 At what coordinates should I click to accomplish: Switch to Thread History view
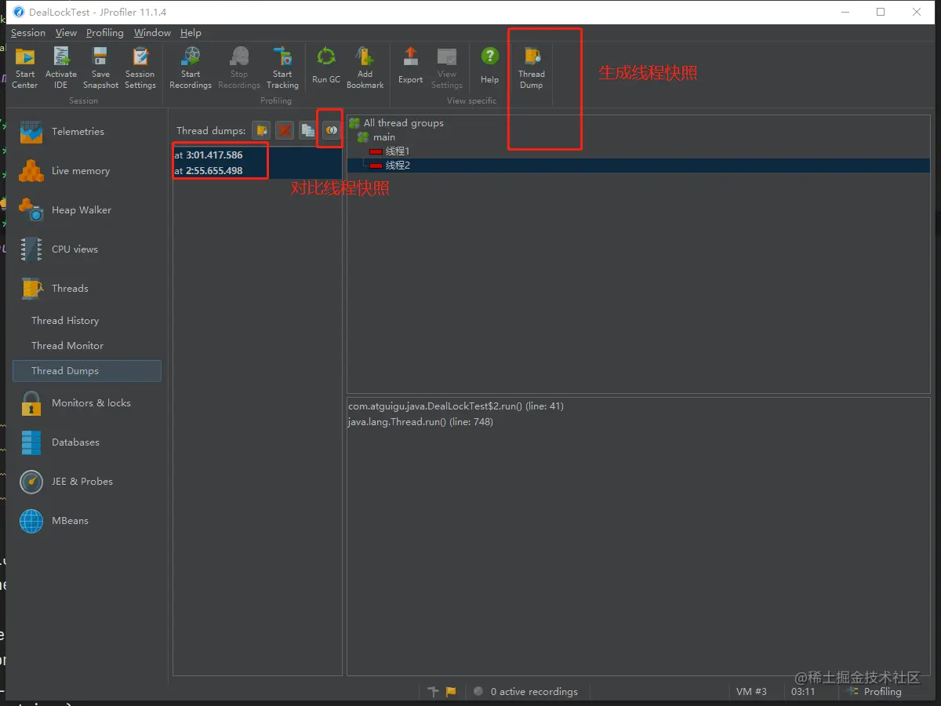[65, 321]
